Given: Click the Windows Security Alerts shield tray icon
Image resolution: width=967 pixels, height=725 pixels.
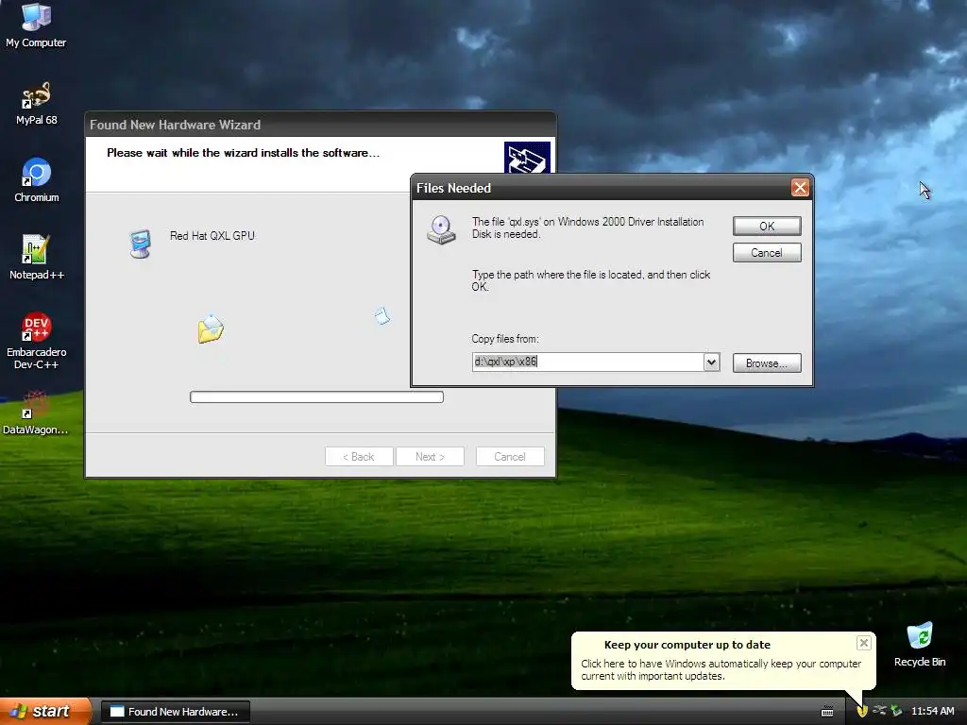Looking at the screenshot, I should (862, 711).
